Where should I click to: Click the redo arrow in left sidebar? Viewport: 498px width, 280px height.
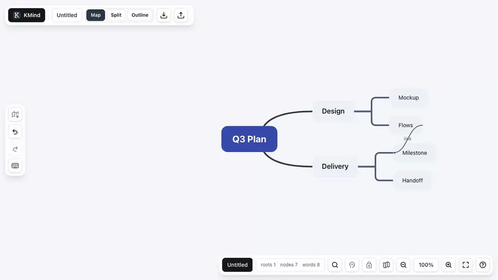coord(15,149)
